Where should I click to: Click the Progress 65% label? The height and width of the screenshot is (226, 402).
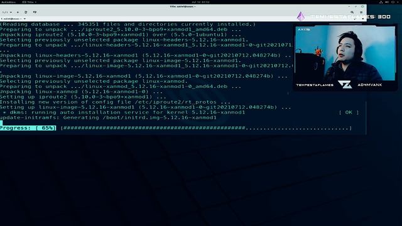pos(28,128)
